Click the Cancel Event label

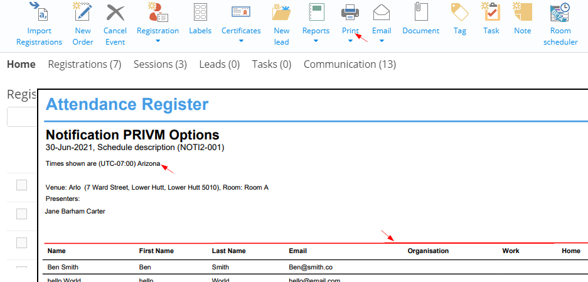click(115, 36)
